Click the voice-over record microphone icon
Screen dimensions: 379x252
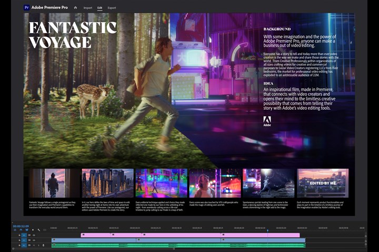(x=43, y=245)
